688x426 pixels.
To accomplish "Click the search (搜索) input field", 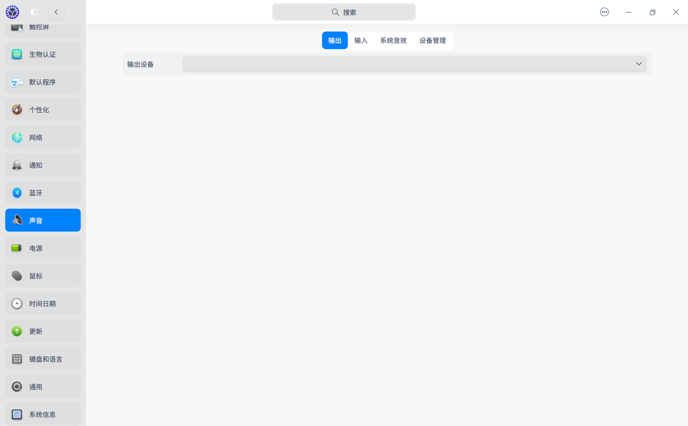I will [344, 12].
